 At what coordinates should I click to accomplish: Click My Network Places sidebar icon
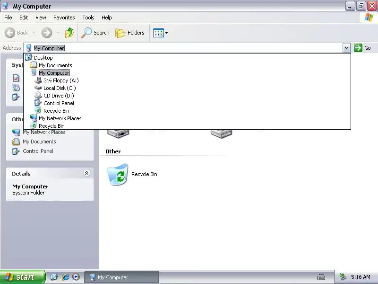coord(16,132)
